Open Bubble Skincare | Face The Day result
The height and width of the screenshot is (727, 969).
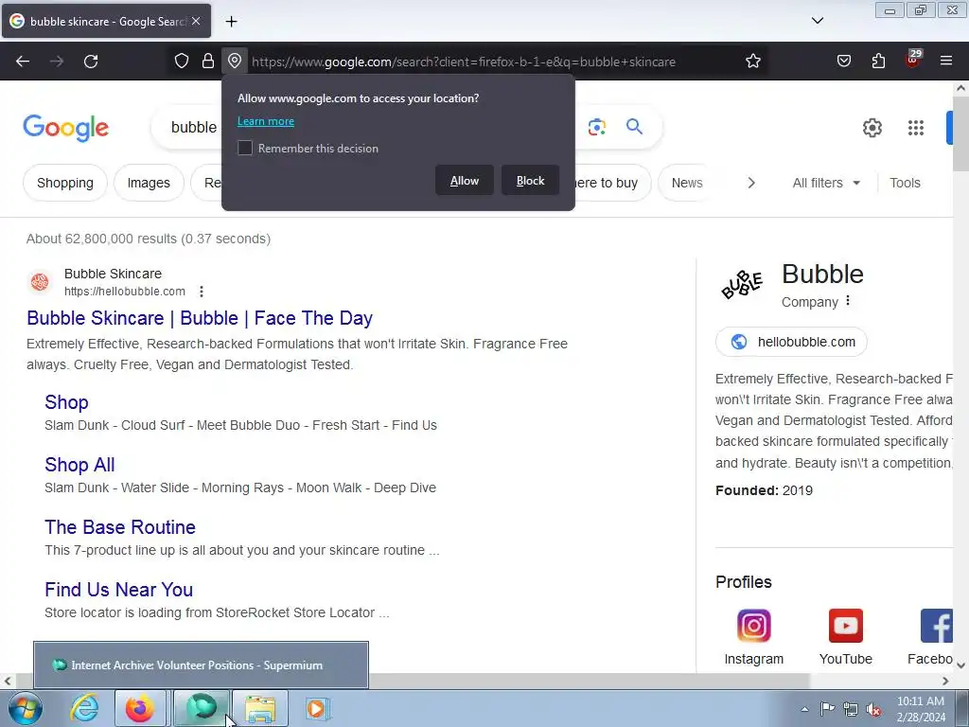coord(200,318)
